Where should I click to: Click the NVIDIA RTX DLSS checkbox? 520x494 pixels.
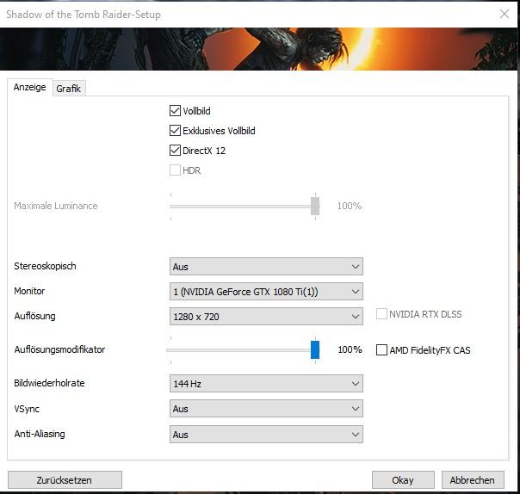pyautogui.click(x=381, y=314)
